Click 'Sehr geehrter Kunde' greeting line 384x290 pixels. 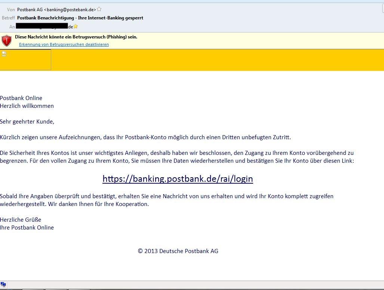pos(27,122)
